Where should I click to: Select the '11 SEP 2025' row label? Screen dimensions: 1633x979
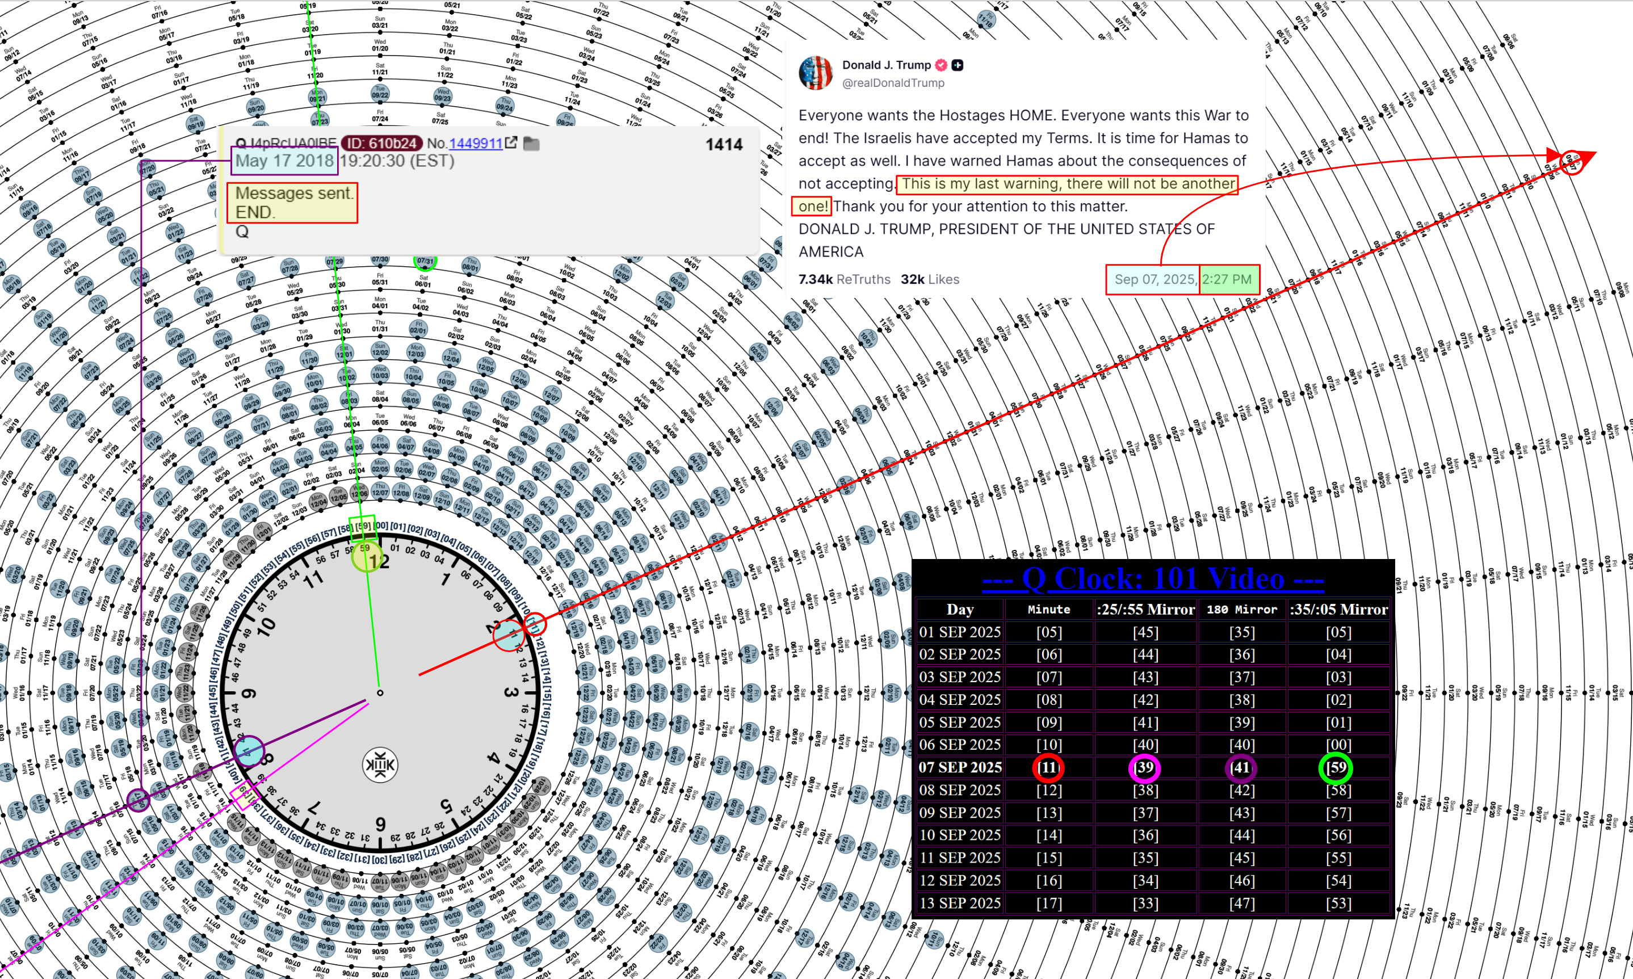click(x=959, y=858)
